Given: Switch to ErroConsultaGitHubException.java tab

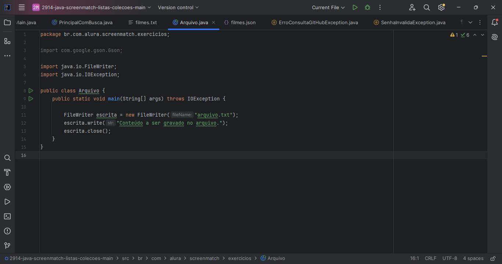Looking at the screenshot, I should (315, 22).
